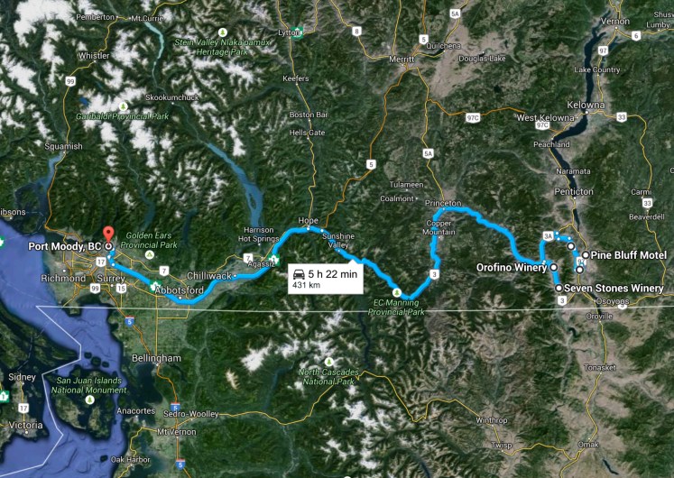Image resolution: width=674 pixels, height=478 pixels.
Task: Click the car icon in the route time box
Action: coord(299,274)
